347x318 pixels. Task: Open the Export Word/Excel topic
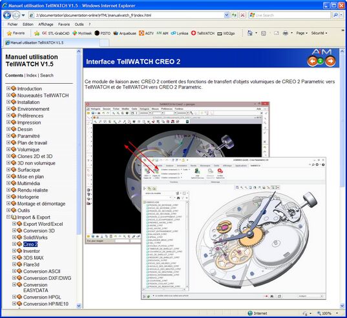(43, 224)
